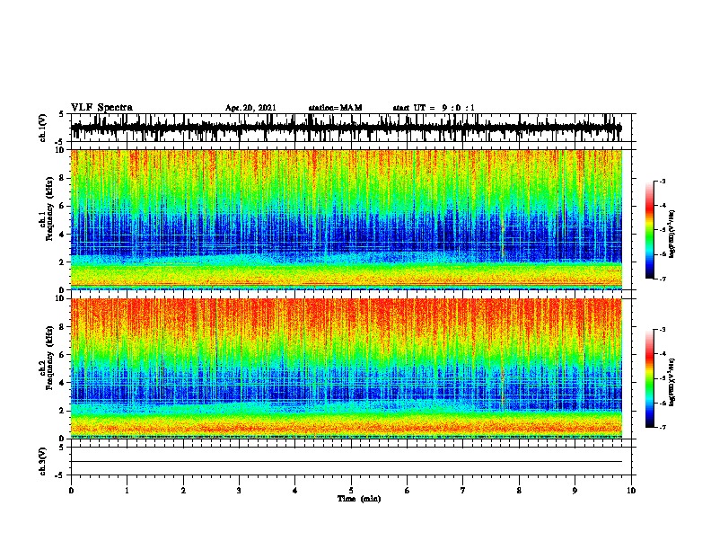Image resolution: width=711 pixels, height=550 pixels.
Task: Click the '10' kHz tick of ch.1 spectrogram
Action: 61,150
